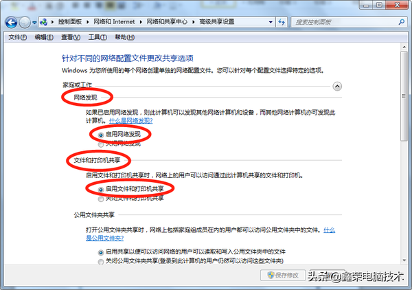Screen dimensions: 412x290
Task: Expand dropdown arrow after 控制面板 breadcrumb
Action: tap(87, 23)
